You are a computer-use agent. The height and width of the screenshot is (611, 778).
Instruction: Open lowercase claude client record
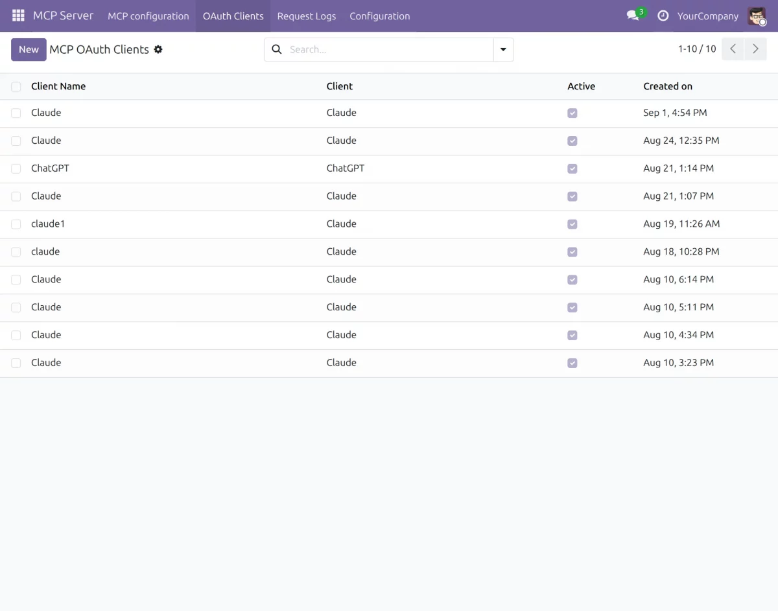[45, 252]
